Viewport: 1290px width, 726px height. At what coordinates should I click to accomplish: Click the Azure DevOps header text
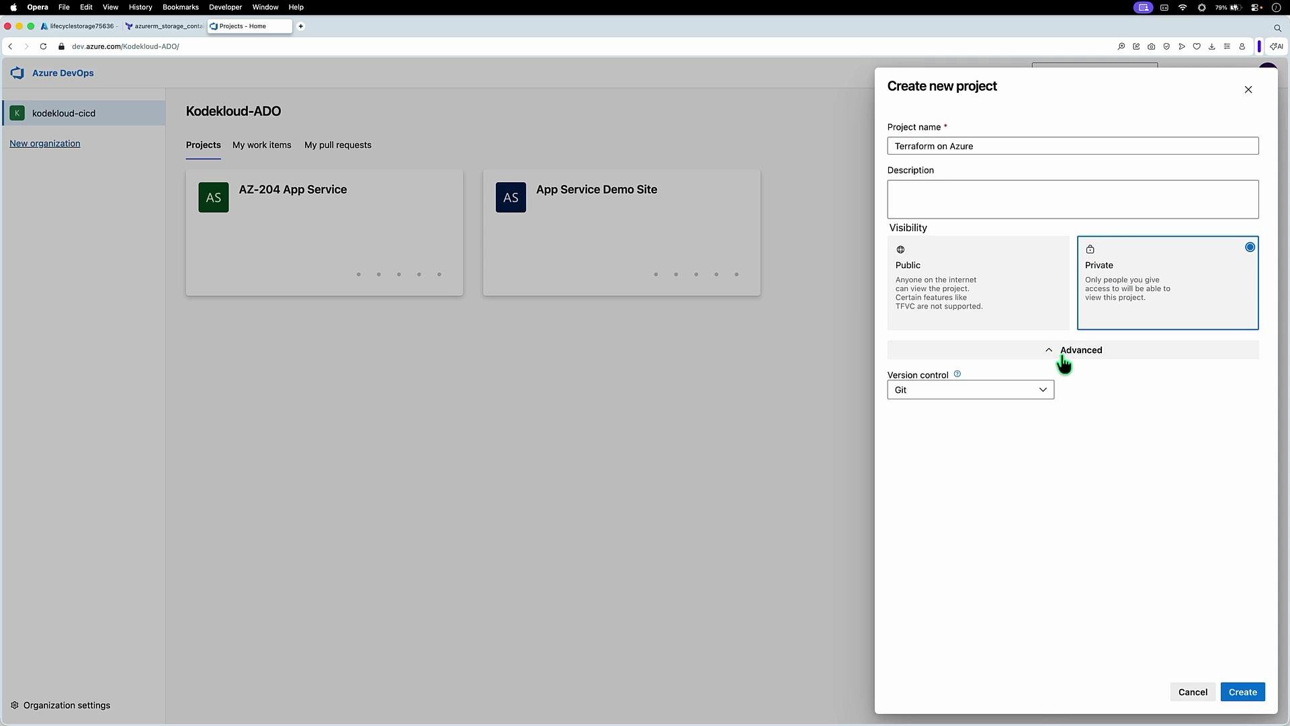pyautogui.click(x=63, y=73)
